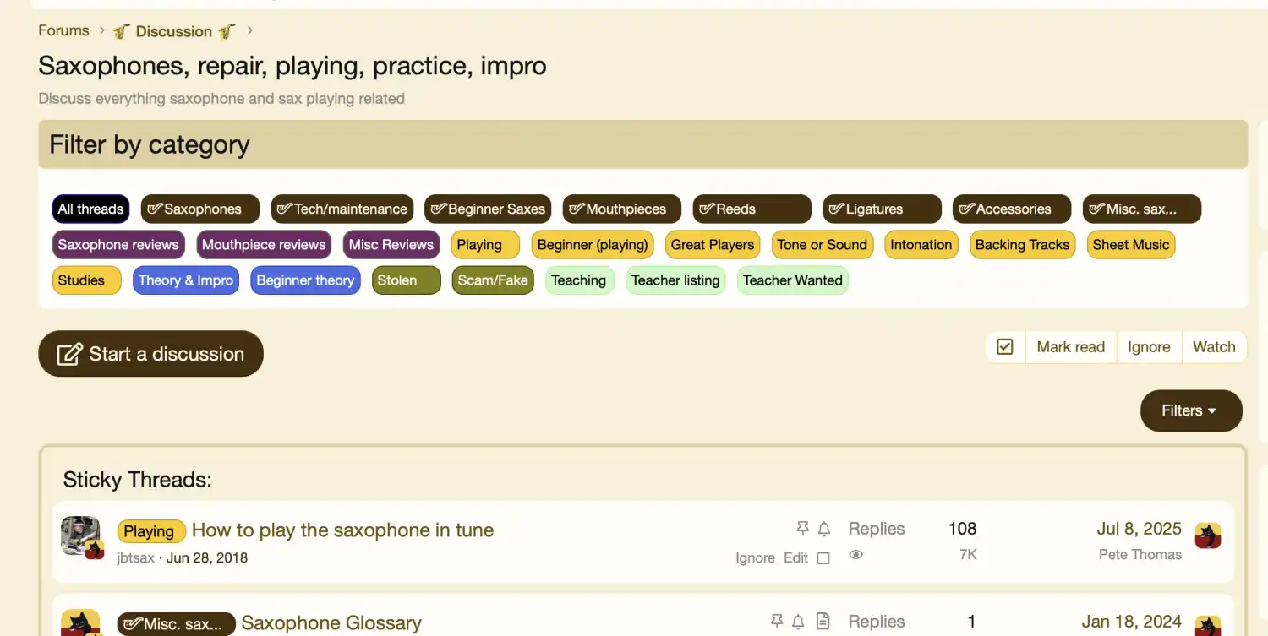Filter by Ligatures category
This screenshot has height=636, width=1268.
click(x=882, y=209)
